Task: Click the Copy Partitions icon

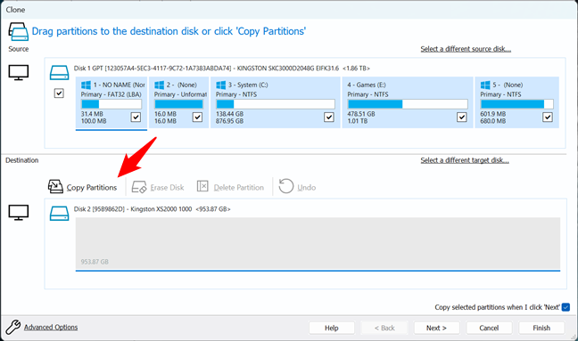Action: 55,186
